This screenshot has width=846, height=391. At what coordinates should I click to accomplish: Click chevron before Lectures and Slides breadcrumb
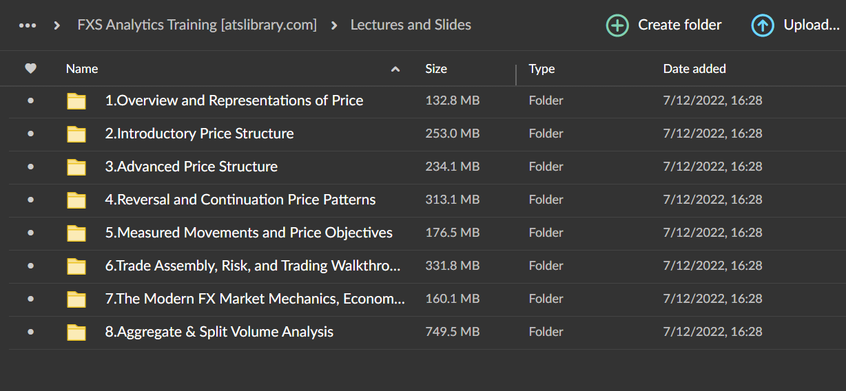coord(334,25)
